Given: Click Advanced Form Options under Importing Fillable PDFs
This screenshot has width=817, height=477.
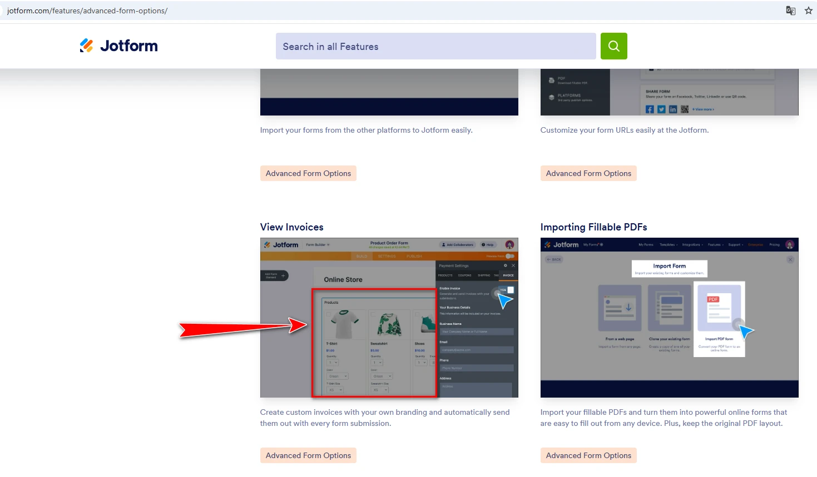Looking at the screenshot, I should 588,455.
